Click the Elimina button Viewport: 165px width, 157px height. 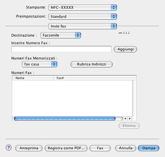click(x=129, y=126)
